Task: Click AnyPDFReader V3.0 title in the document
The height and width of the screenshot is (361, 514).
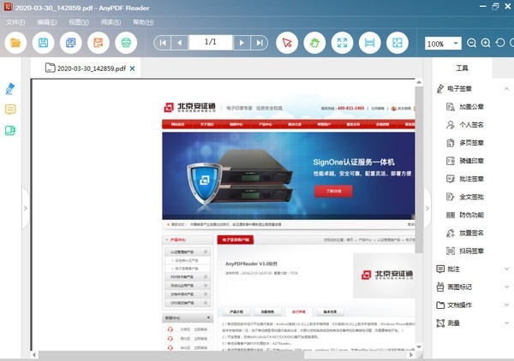Action: pos(251,263)
